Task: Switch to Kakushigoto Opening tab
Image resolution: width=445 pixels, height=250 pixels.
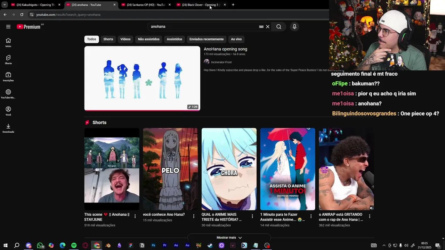Action: (36, 5)
